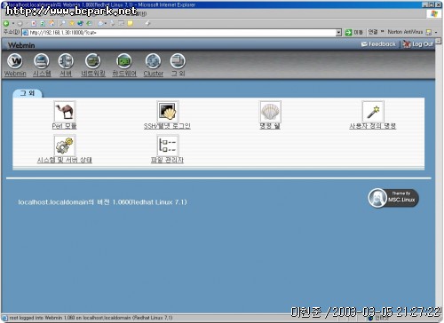444x323 pixels.
Task: Click the status bar login message text
Action: [91, 318]
